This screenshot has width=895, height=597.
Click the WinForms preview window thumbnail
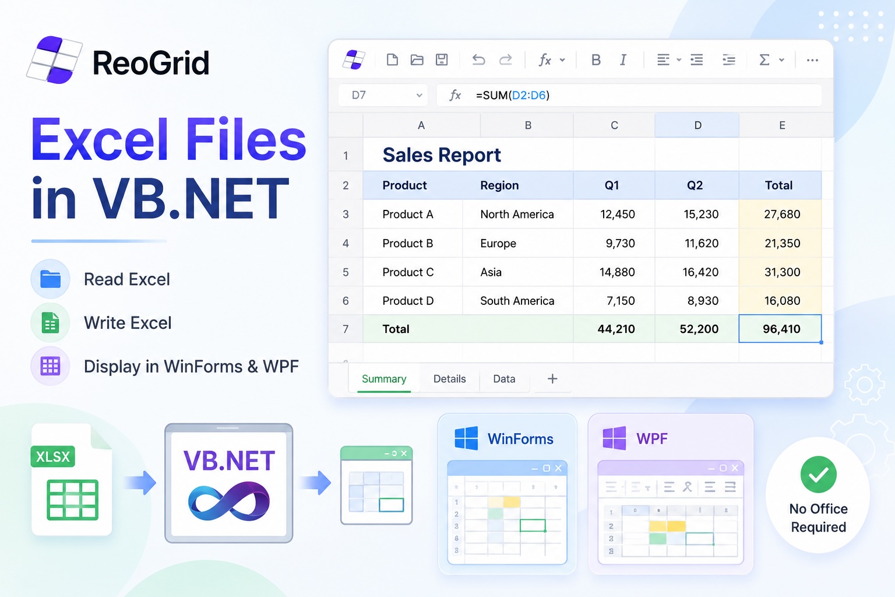click(x=507, y=512)
